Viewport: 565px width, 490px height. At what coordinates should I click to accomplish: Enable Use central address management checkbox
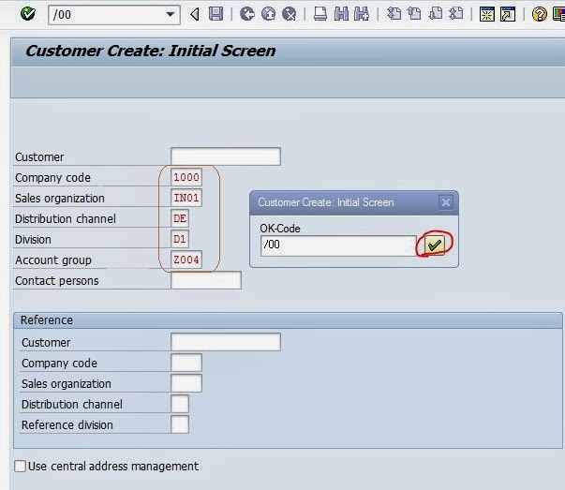point(21,466)
